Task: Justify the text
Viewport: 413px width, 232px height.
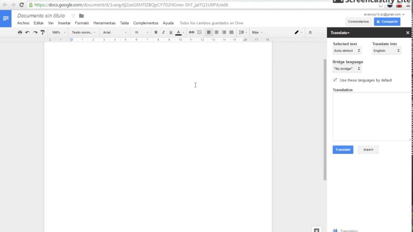Action: click(231, 32)
